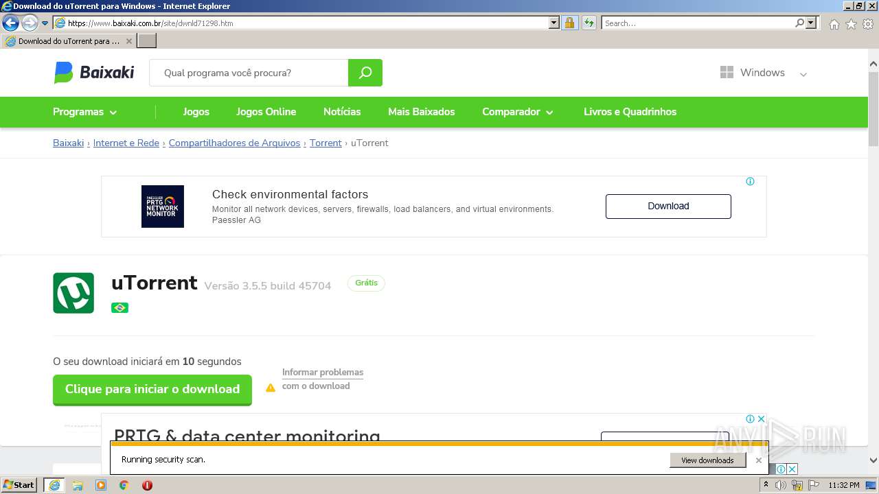Click the IE Home icon
This screenshot has width=879, height=494.
(834, 24)
